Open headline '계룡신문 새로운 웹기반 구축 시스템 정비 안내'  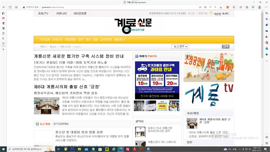(79, 56)
